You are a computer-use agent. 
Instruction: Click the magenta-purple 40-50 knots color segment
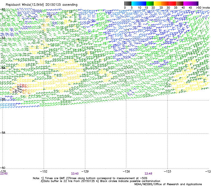click(x=191, y=3)
